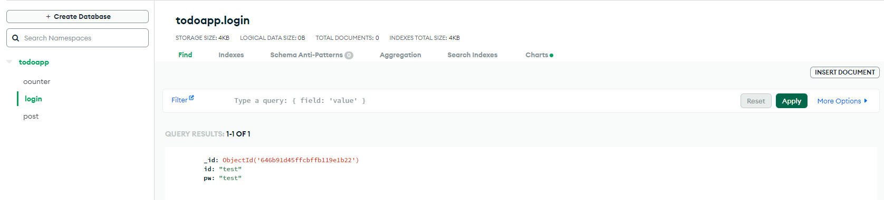
Task: Switch to the Find tab
Action: point(185,55)
